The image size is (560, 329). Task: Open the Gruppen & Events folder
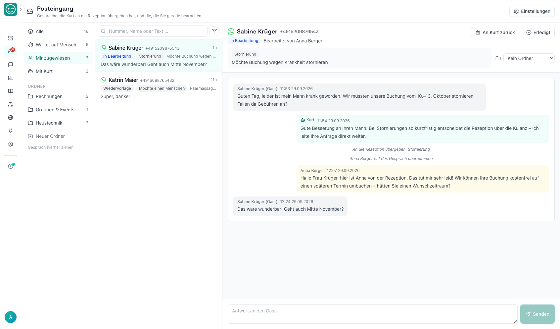(x=58, y=110)
